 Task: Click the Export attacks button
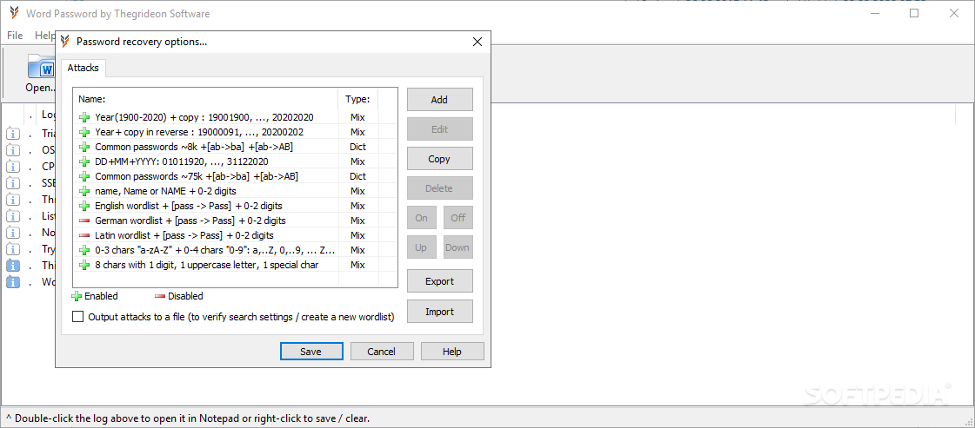439,281
